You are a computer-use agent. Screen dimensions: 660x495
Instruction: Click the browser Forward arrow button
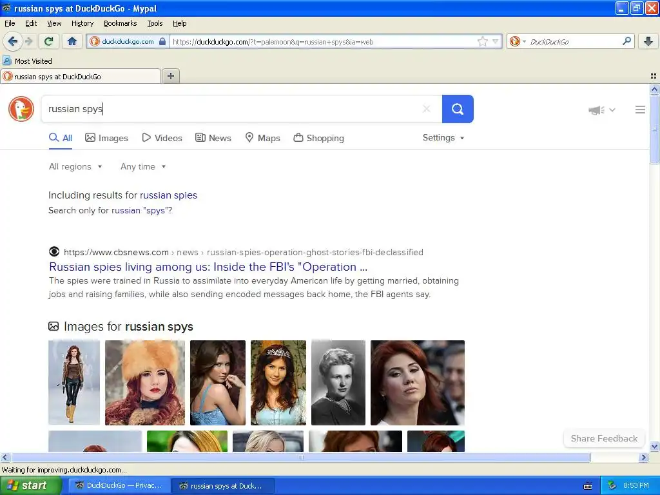pyautogui.click(x=28, y=41)
